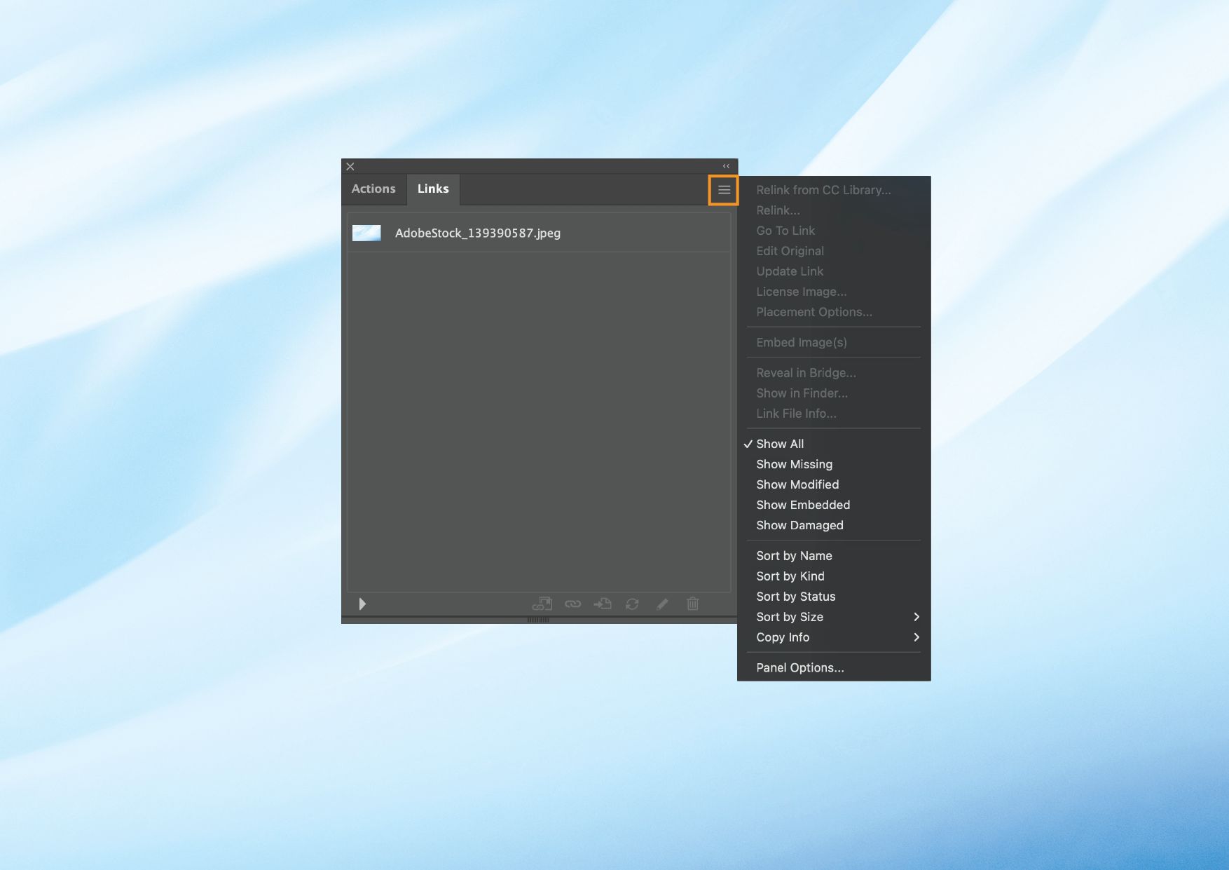Click the Relink from CC Library icon
Viewport: 1229px width, 870px height.
coord(542,604)
